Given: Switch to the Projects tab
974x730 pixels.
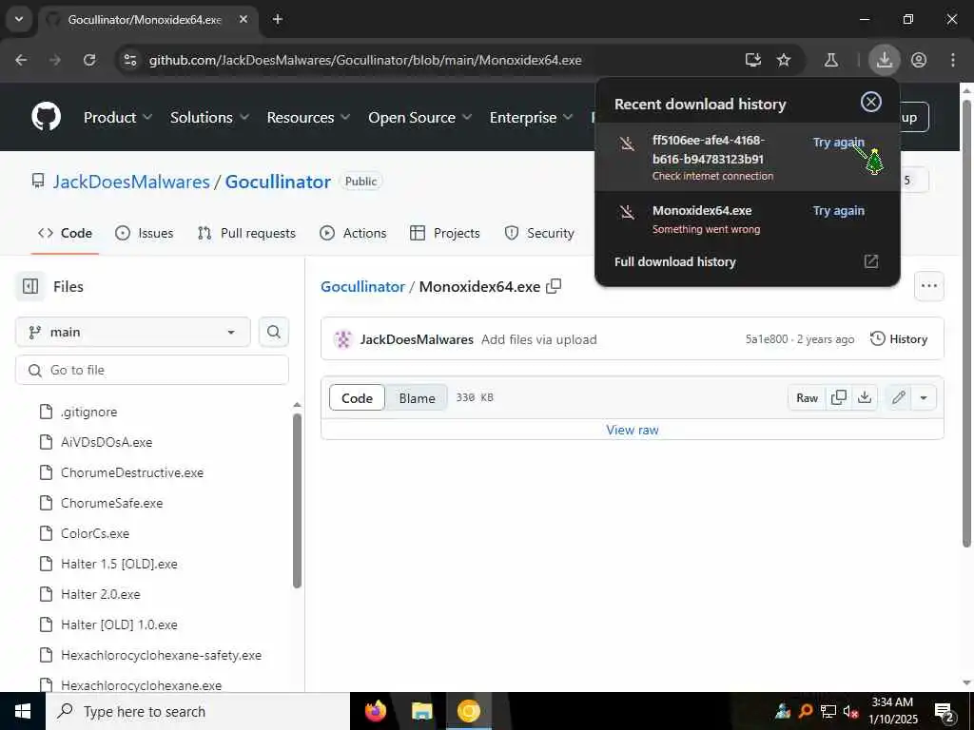Looking at the screenshot, I should [445, 233].
